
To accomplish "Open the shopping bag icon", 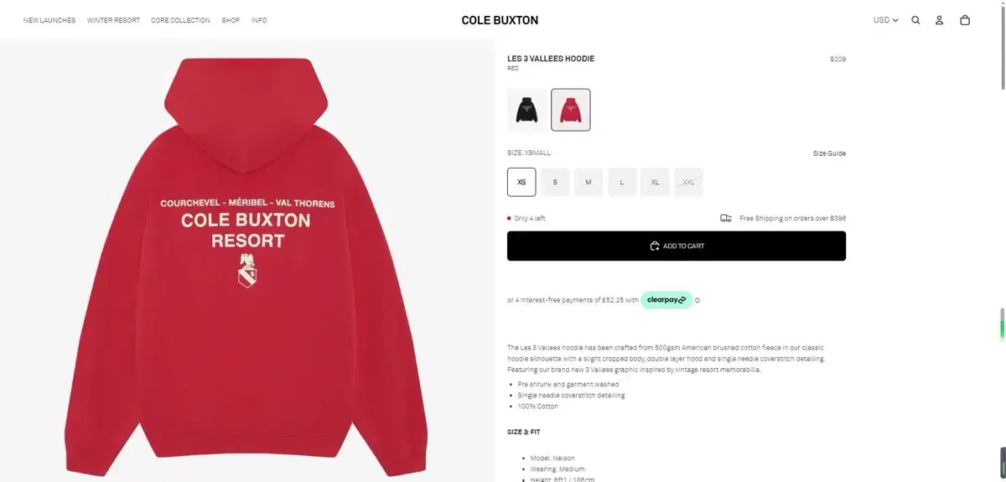I will click(965, 20).
